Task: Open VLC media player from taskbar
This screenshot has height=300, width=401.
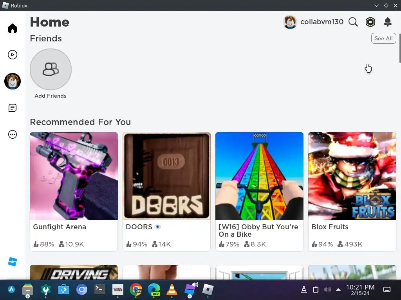Action: click(172, 289)
